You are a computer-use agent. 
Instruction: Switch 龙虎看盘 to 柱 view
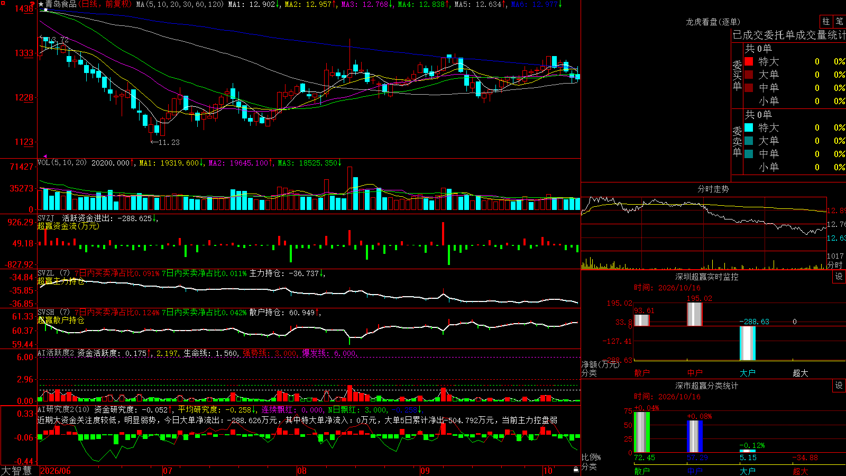(x=826, y=21)
